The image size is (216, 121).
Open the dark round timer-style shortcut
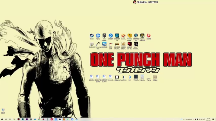point(136,37)
